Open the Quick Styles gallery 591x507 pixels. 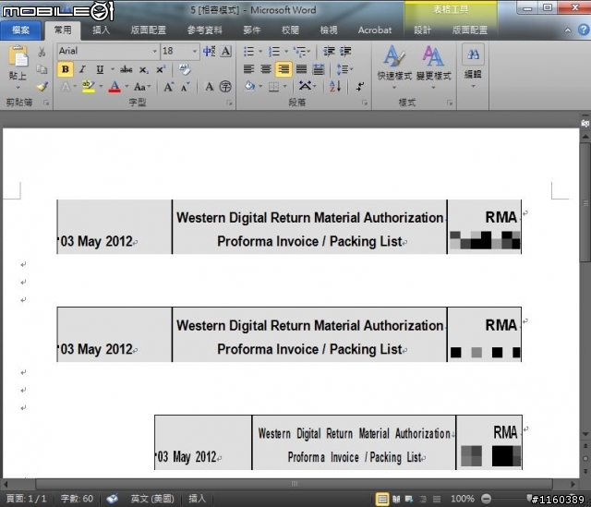(x=394, y=67)
